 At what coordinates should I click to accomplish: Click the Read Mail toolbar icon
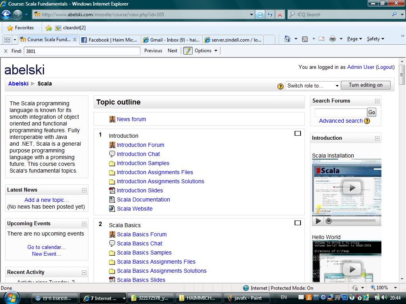[x=322, y=39]
